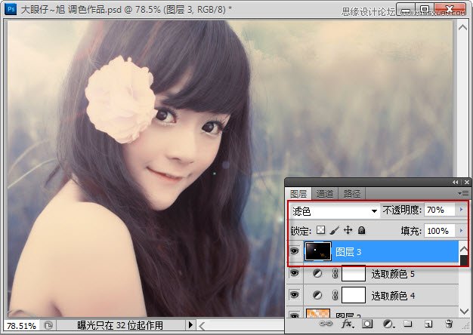Click mask link chain of 选取颜色 4
This screenshot has width=473, height=335.
tap(335, 295)
